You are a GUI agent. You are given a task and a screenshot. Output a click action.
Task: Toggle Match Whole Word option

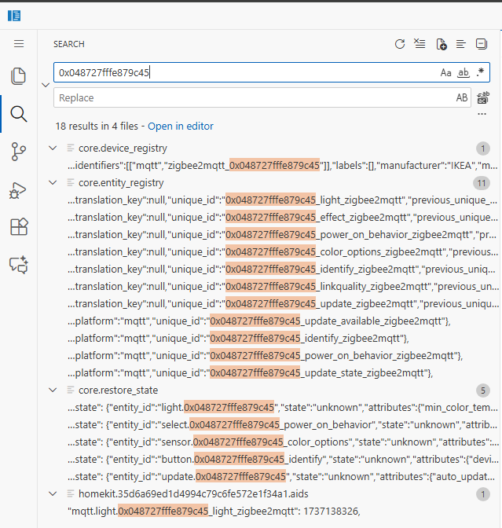click(463, 72)
